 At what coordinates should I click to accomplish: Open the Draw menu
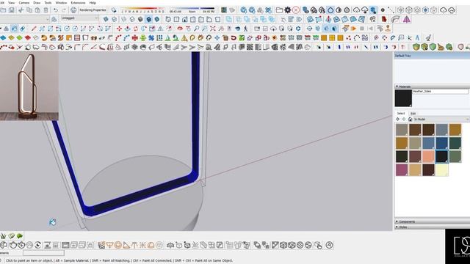(37, 2)
